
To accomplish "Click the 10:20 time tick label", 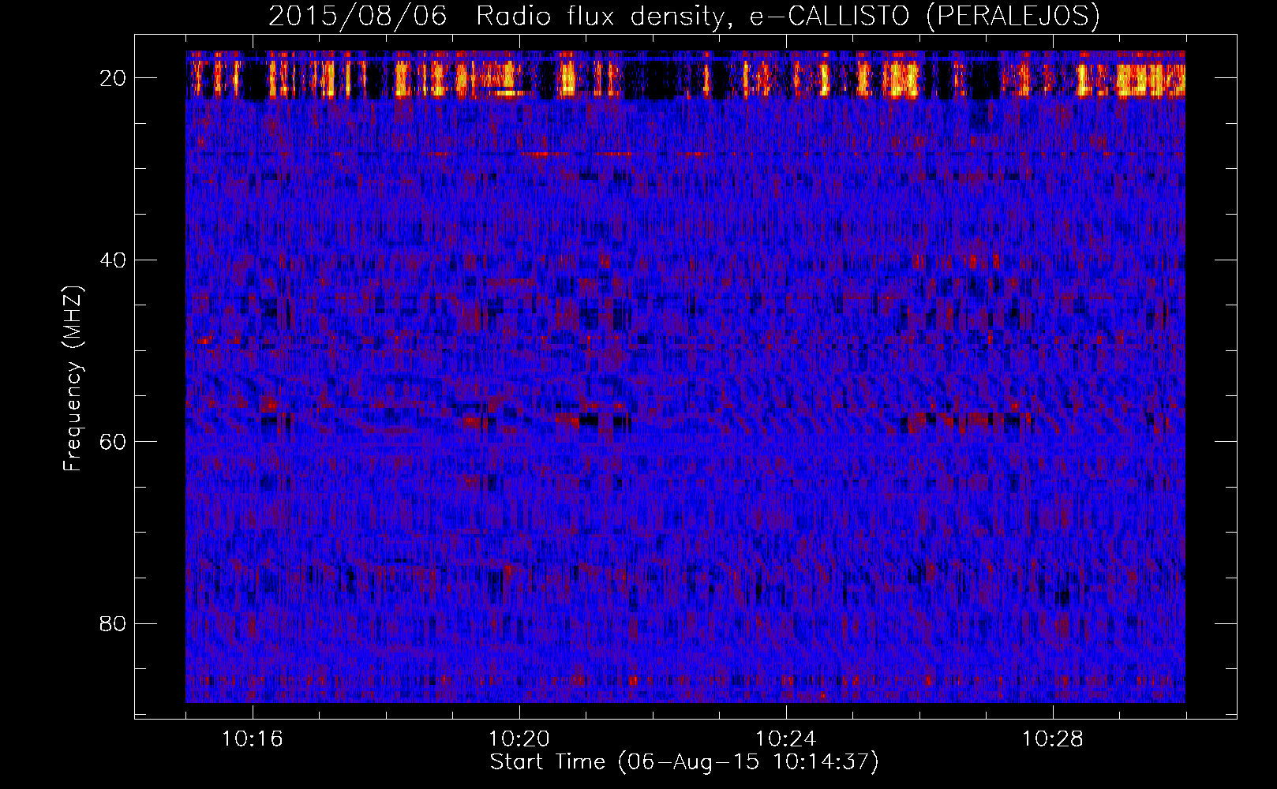I will tap(519, 739).
